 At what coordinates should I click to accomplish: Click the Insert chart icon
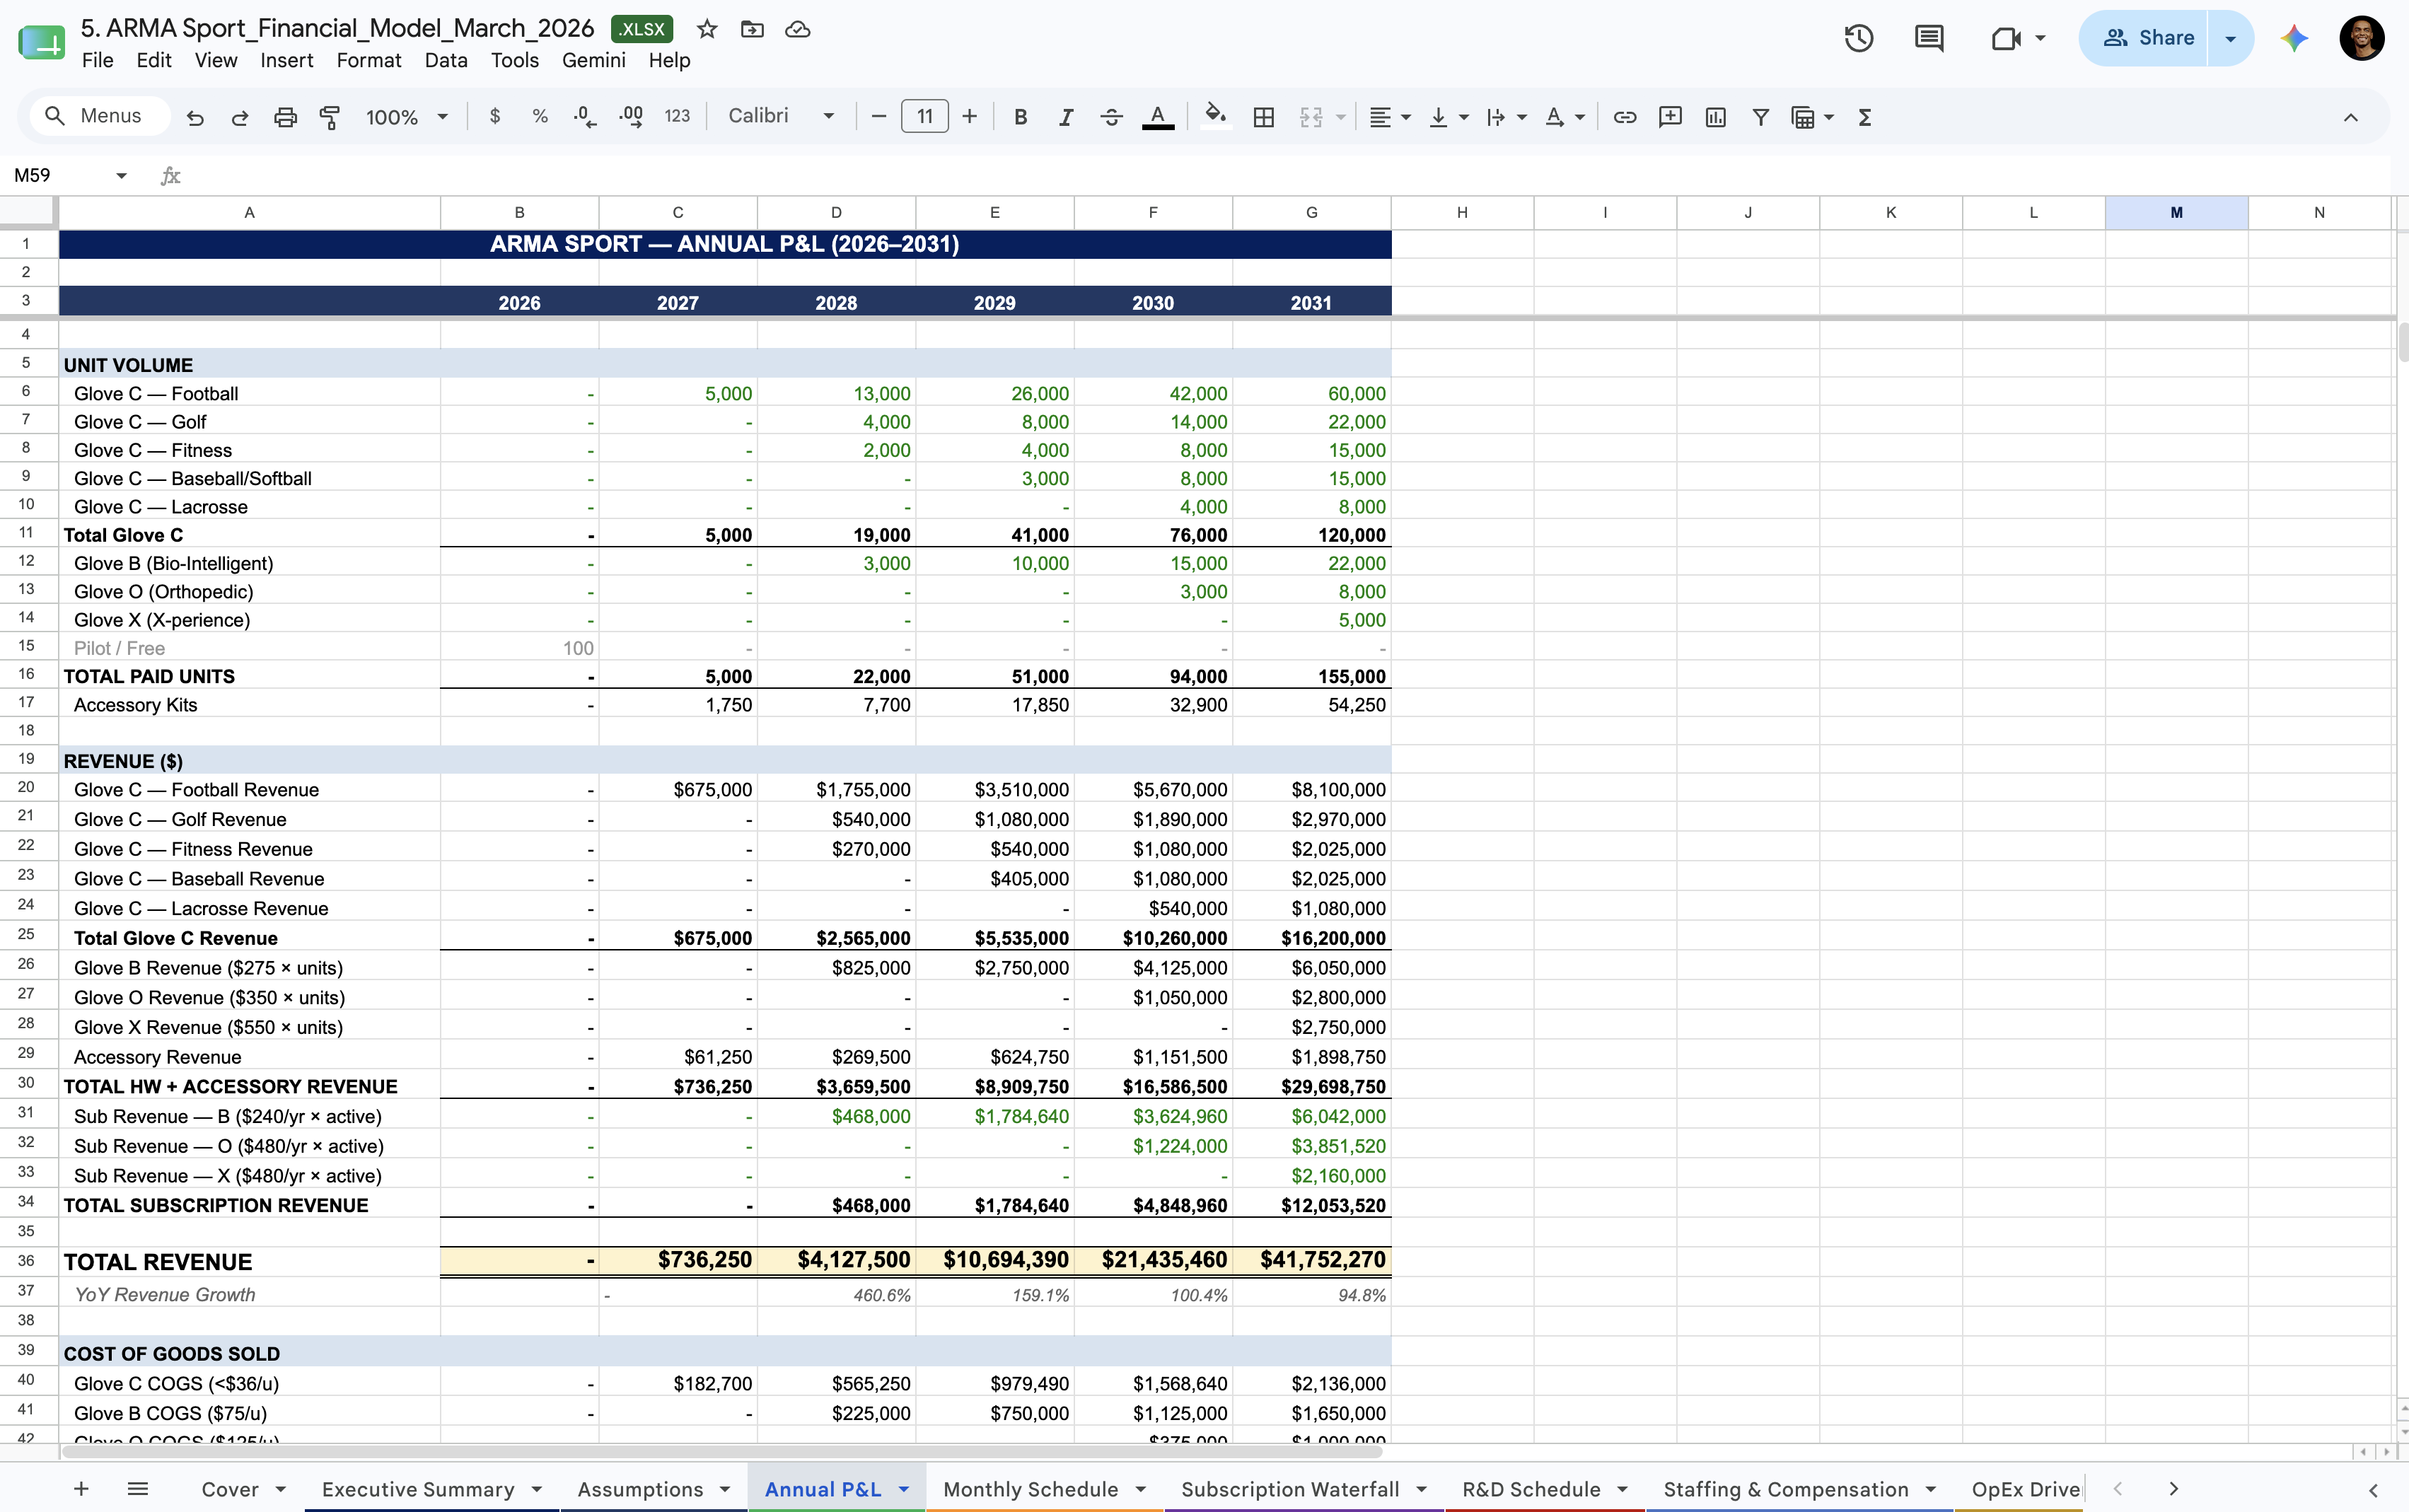[x=1716, y=117]
